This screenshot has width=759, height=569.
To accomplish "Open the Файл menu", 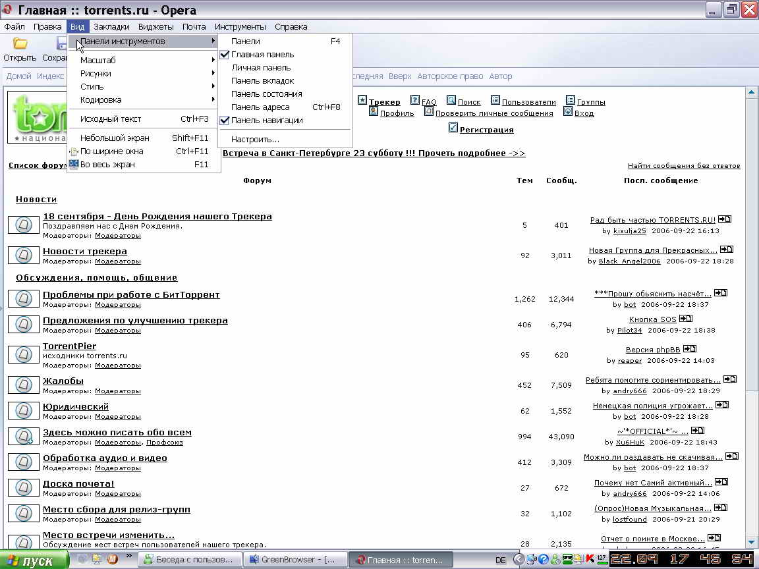I will tap(14, 26).
